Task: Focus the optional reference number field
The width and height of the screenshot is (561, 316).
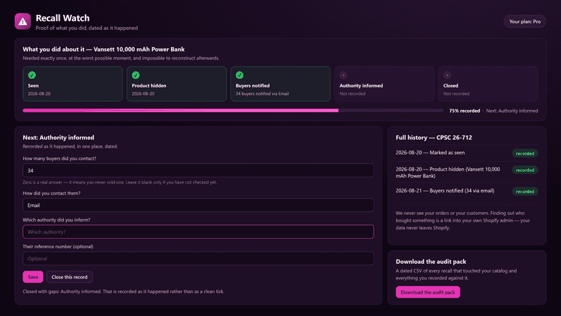Action: point(199,258)
